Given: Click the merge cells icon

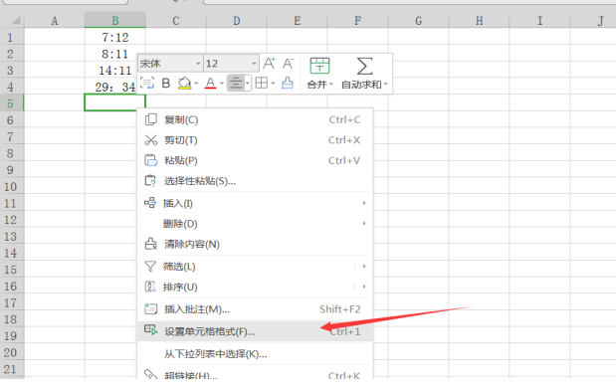Looking at the screenshot, I should point(319,66).
